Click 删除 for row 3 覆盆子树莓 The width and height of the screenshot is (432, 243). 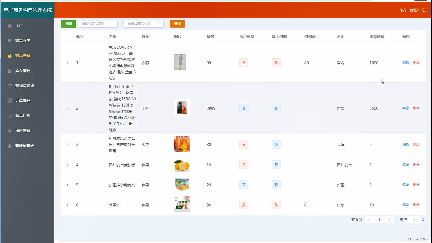[416, 145]
